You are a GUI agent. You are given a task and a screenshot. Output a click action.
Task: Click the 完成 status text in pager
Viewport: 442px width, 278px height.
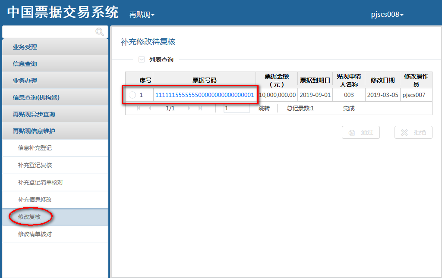pyautogui.click(x=349, y=108)
